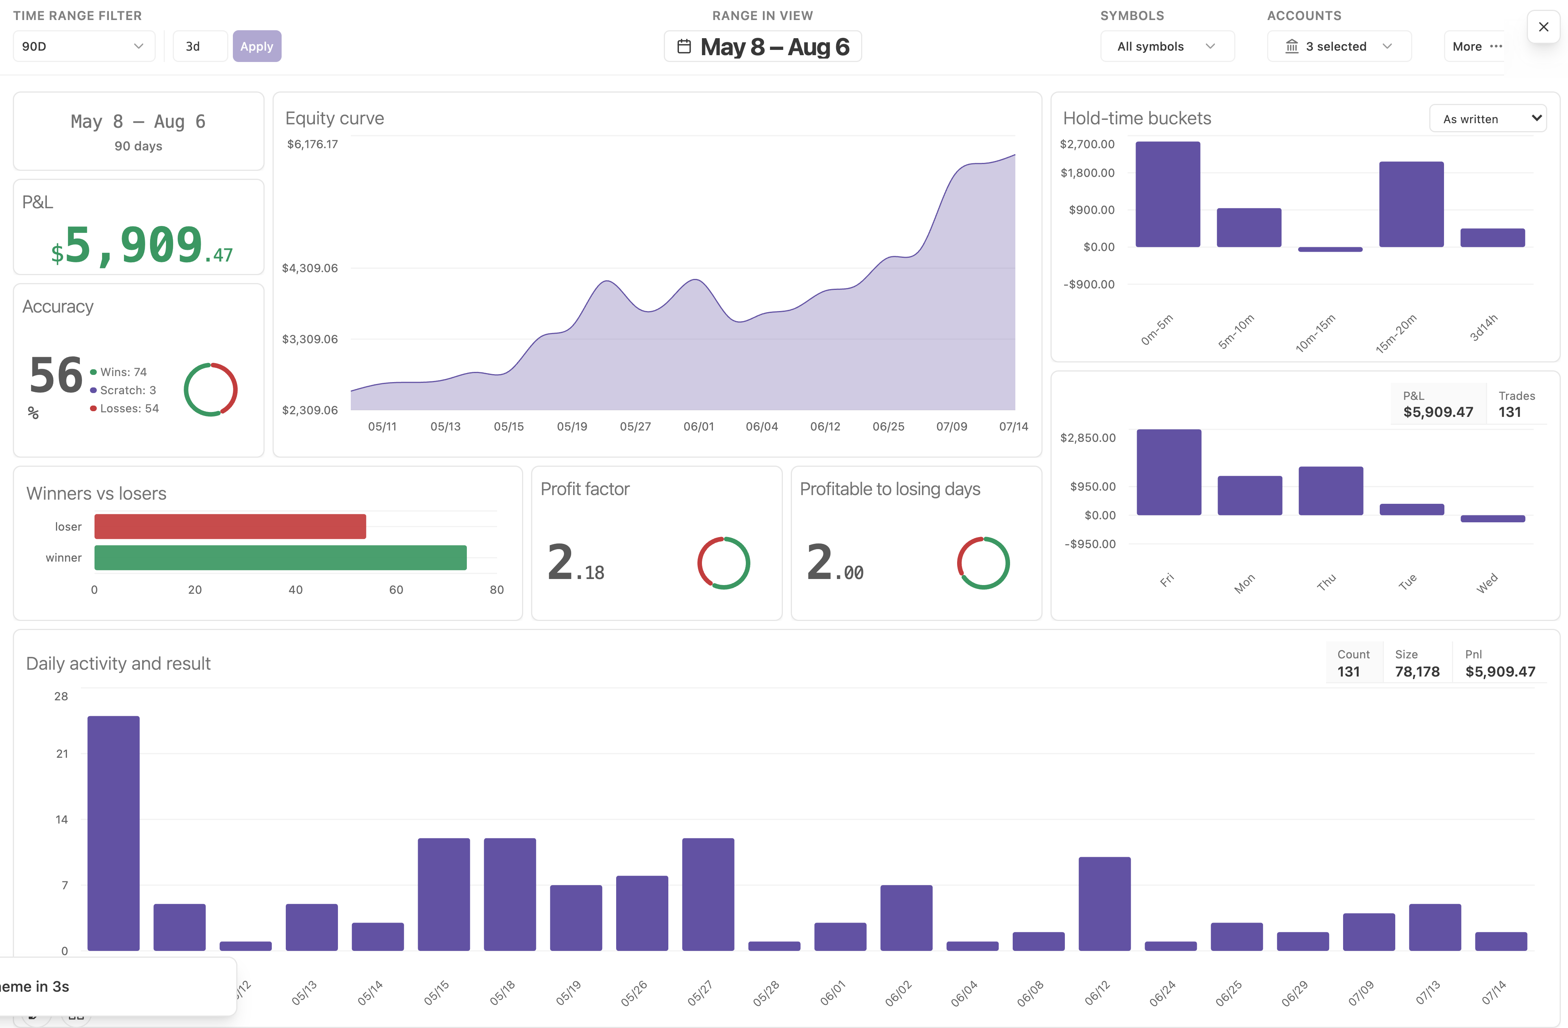Click the Fri bar in weekday chart
This screenshot has height=1028, width=1568.
click(1169, 472)
